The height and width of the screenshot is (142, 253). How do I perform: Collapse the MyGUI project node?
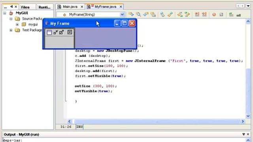(5, 13)
